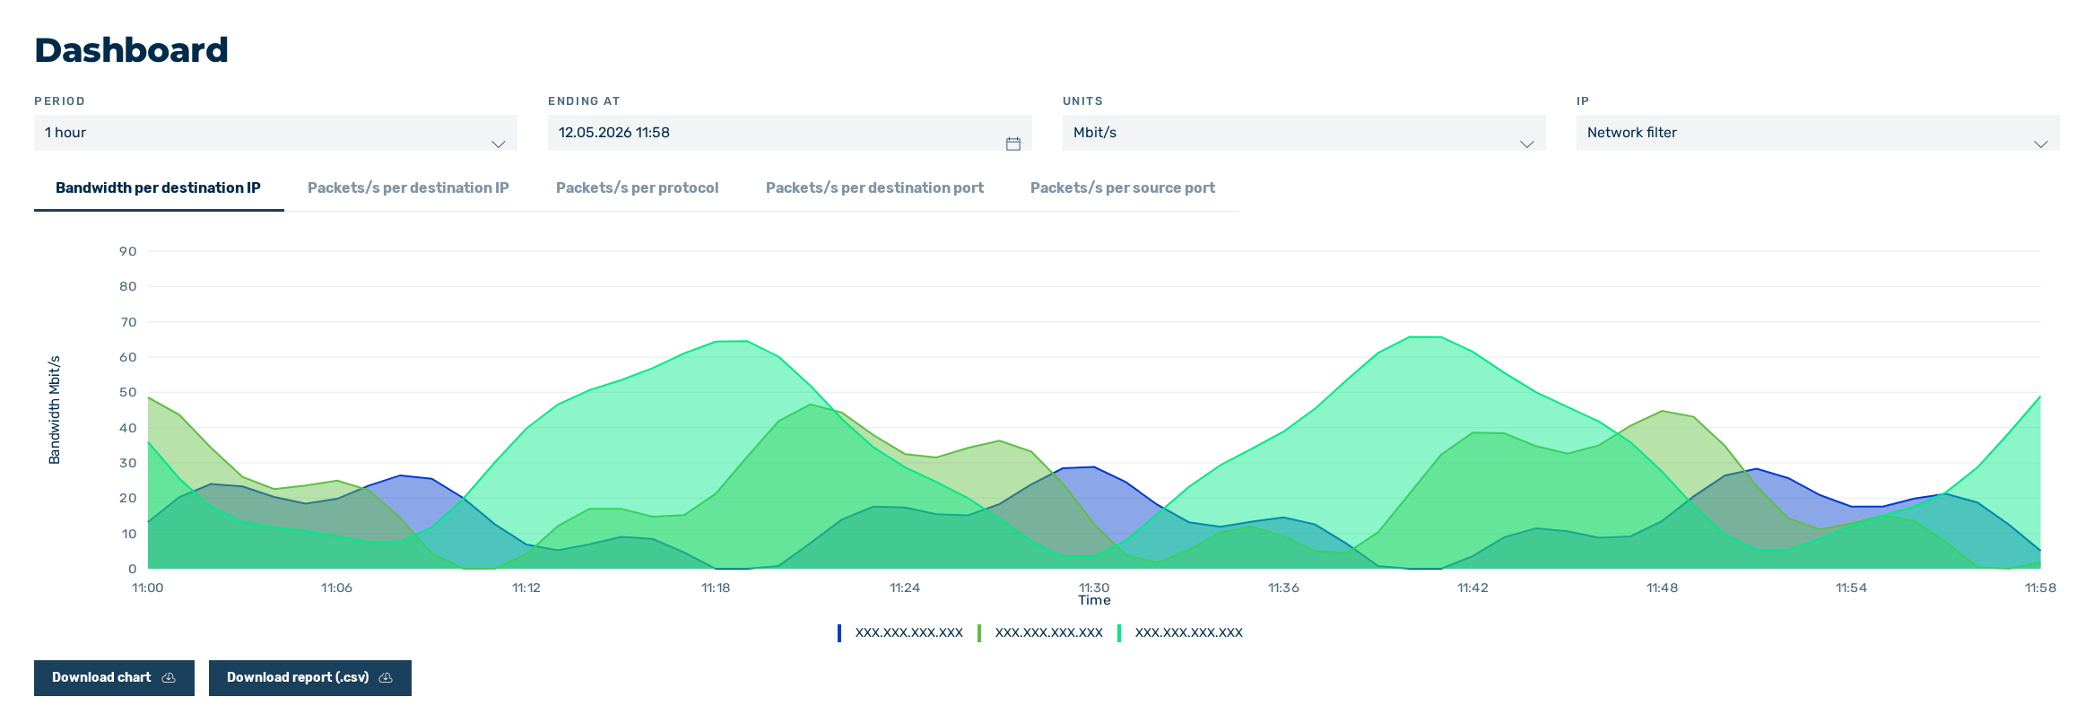2094x723 pixels.
Task: Click the Units dropdown chevron arrow
Action: (1527, 144)
